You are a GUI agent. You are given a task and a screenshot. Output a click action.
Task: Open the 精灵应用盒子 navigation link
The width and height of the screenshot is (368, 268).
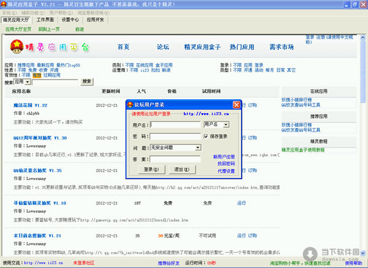coord(202,47)
